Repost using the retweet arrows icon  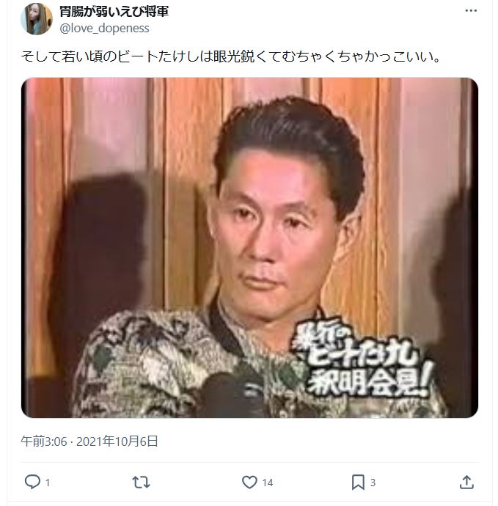pos(141,483)
